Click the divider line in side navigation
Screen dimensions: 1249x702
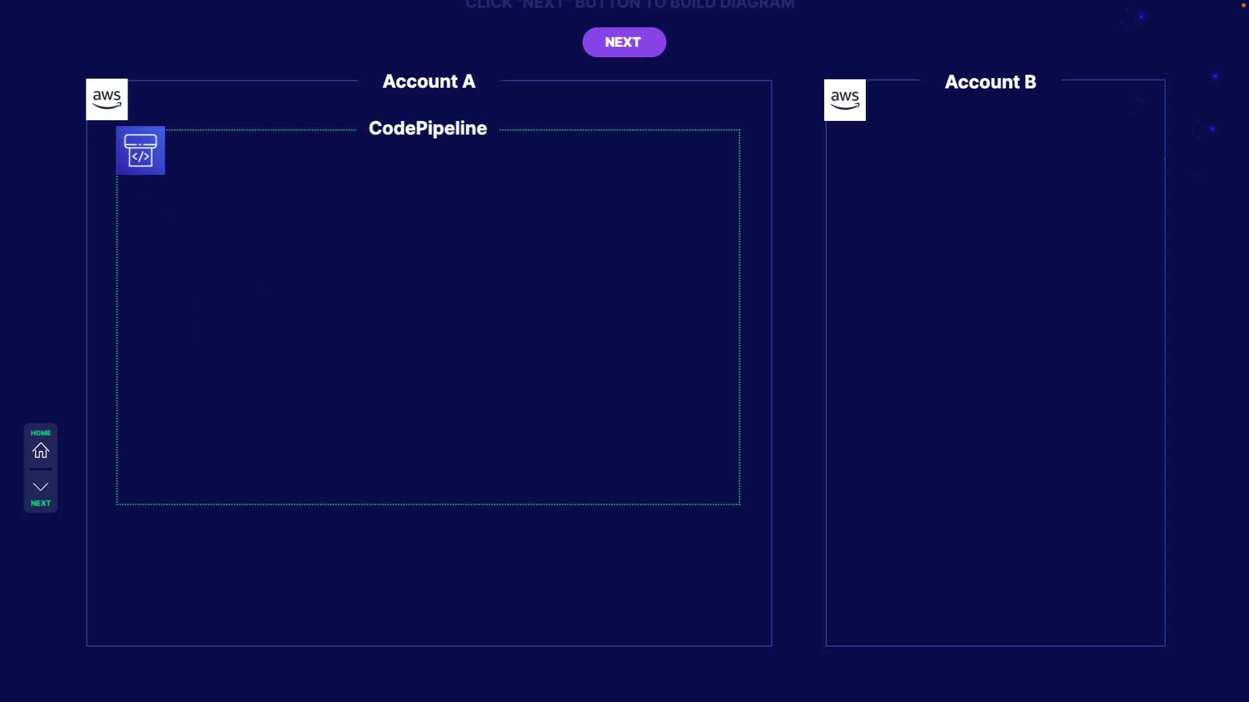pyautogui.click(x=40, y=469)
